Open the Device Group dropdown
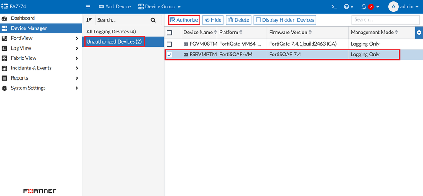This screenshot has height=196, width=423. (x=159, y=6)
